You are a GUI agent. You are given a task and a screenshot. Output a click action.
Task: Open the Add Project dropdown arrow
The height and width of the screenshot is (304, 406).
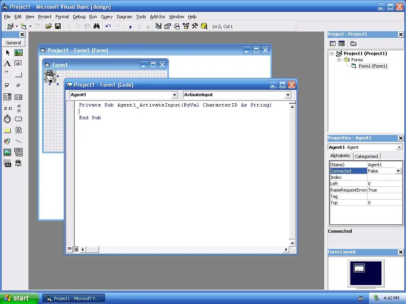(17, 27)
